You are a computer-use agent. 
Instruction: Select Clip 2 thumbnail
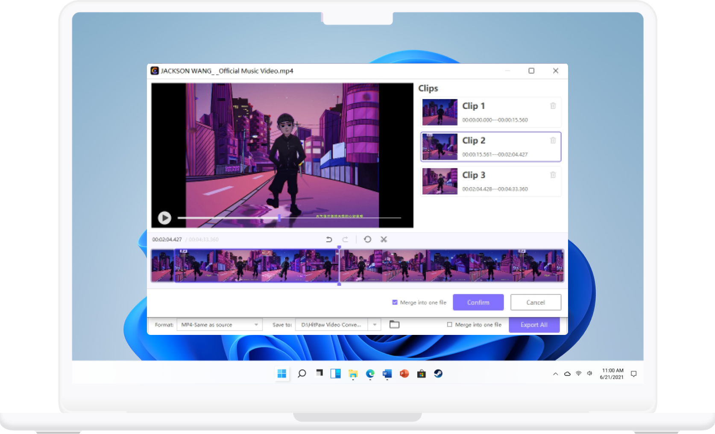tap(440, 147)
